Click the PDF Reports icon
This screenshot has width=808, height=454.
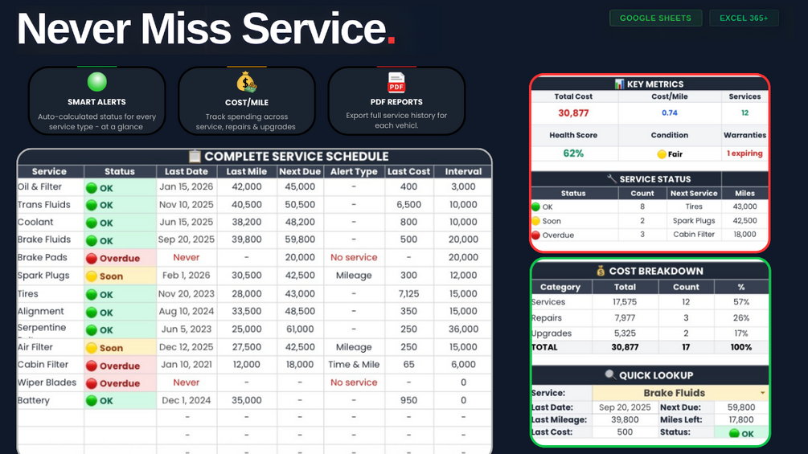point(396,82)
